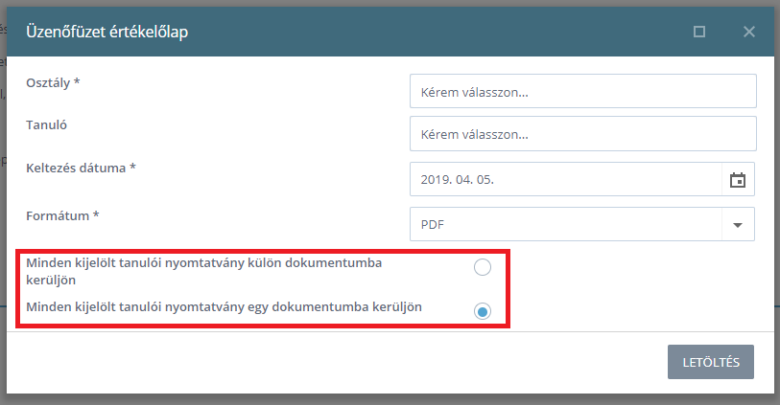Open the calendar picker for Keltezés dátuma
780x405 pixels.
coord(738,180)
